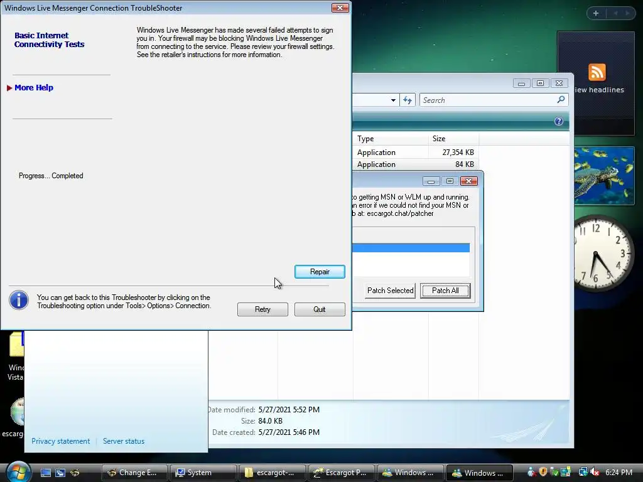Click the Repair button in the troubleshooter
This screenshot has width=643, height=482.
click(320, 271)
